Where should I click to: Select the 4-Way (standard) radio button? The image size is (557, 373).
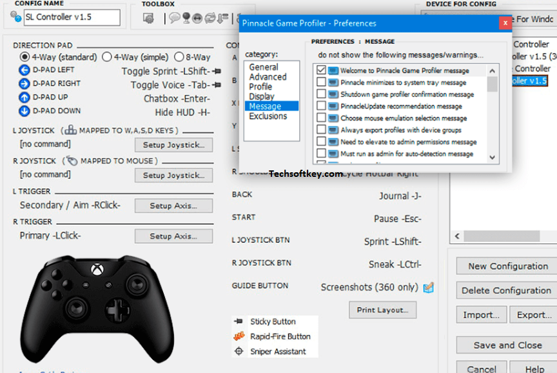[x=24, y=57]
